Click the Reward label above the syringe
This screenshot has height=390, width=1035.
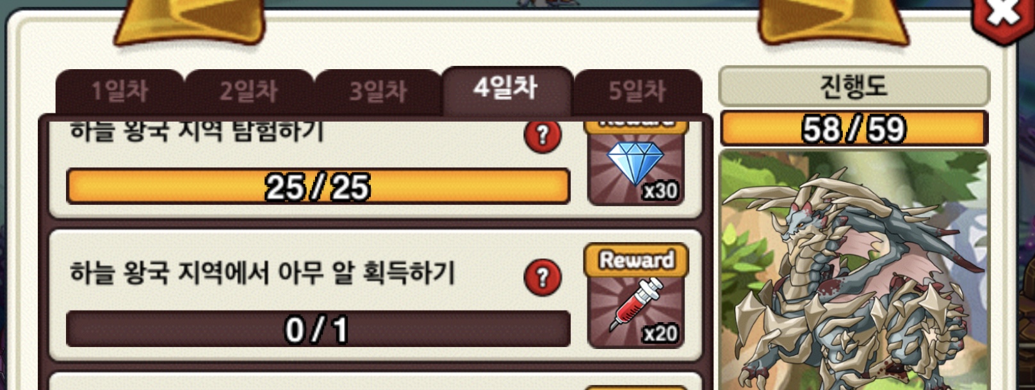pos(636,260)
